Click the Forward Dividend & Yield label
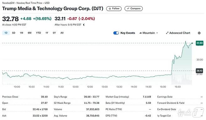 [x=171, y=103]
